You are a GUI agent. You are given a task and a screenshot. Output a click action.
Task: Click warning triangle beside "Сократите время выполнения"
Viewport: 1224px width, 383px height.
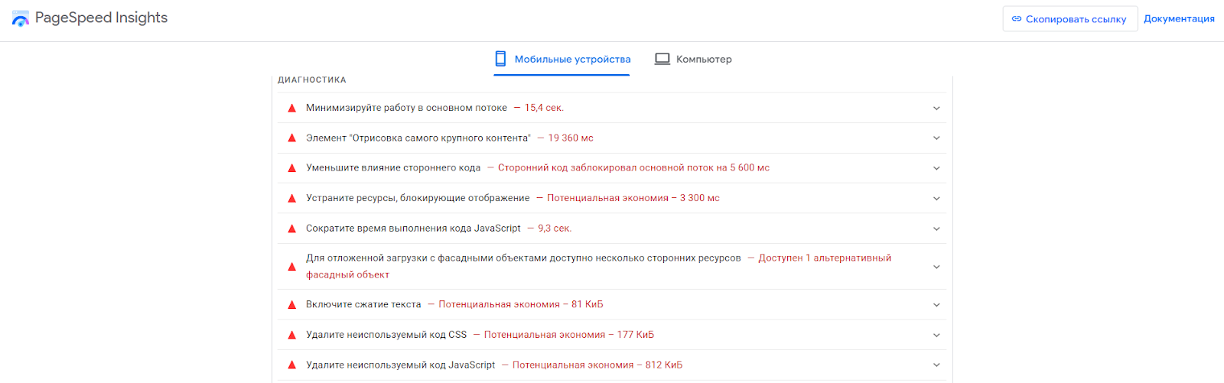[291, 229]
